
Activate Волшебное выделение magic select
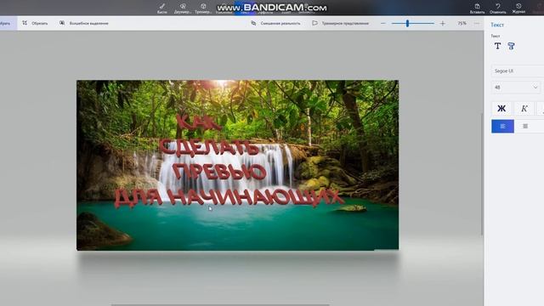[x=83, y=23]
